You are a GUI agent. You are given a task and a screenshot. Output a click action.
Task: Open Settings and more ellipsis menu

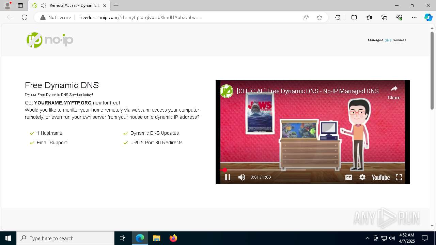[x=414, y=17]
